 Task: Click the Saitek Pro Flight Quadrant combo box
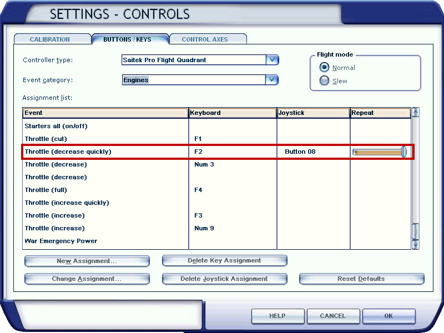[193, 60]
